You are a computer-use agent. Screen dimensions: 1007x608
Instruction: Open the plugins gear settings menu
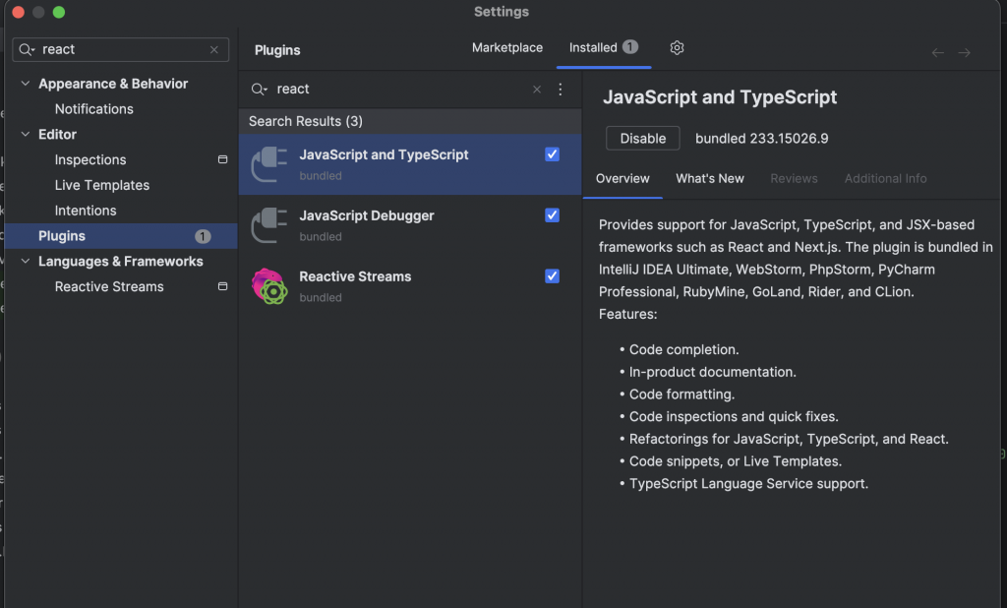coord(677,47)
